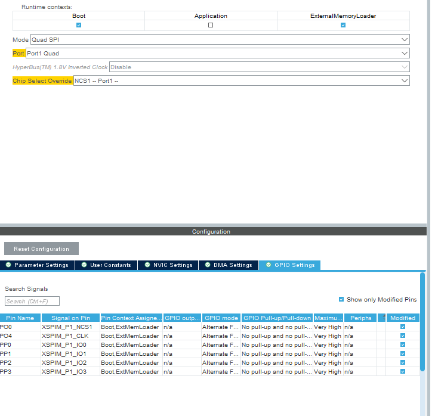Viewport: 438px width, 416px height.
Task: Sort by GPIO Pull-up/Pull-down column header
Action: click(x=277, y=318)
